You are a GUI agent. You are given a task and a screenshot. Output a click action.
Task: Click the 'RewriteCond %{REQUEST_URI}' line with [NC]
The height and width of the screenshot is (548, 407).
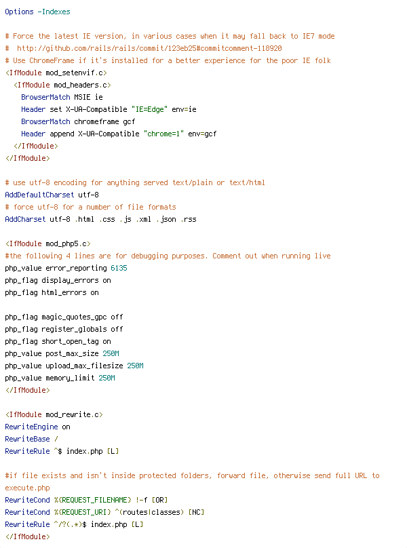click(104, 513)
